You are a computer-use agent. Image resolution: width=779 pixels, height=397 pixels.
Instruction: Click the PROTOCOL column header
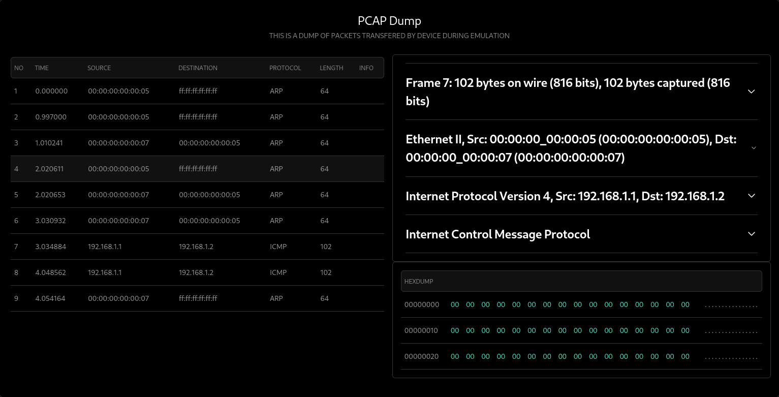click(285, 68)
